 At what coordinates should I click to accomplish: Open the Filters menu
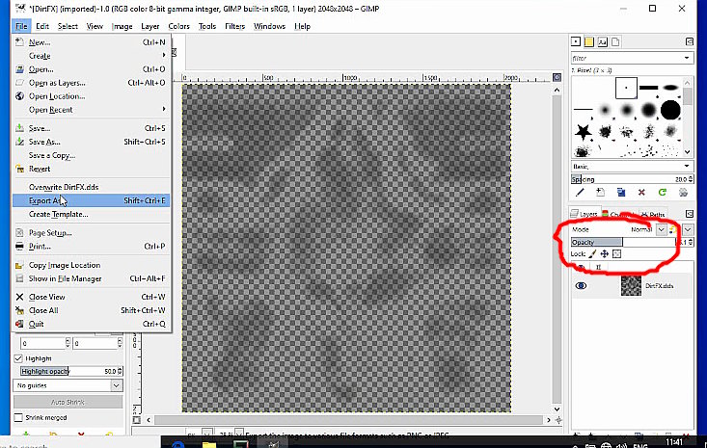(x=235, y=26)
